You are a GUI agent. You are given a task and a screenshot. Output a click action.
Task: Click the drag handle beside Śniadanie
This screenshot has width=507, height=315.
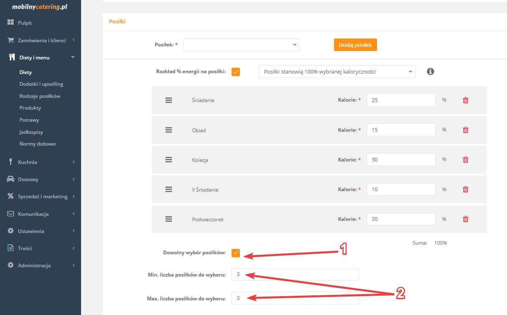[x=169, y=100]
